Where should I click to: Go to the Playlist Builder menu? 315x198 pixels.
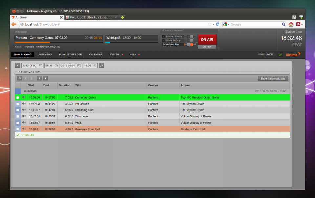[x=71, y=55]
